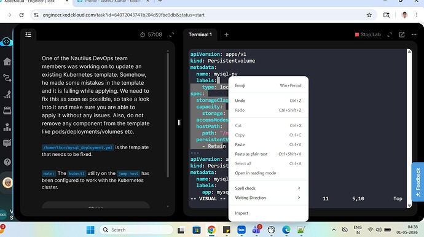424x237 pixels.
Task: Choose Inspect from context menu
Action: click(269, 213)
